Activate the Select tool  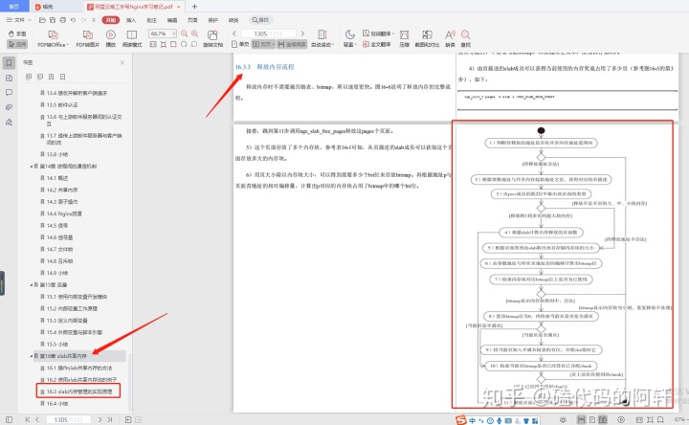tap(17, 44)
